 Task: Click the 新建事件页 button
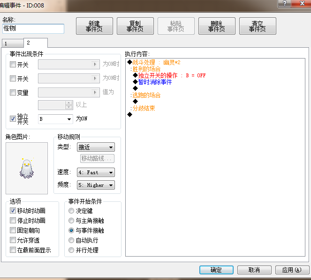[94, 26]
